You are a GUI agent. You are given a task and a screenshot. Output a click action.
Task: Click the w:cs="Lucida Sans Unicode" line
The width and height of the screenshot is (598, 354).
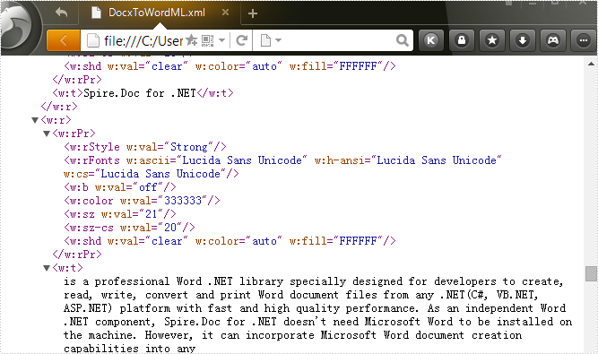(x=152, y=174)
